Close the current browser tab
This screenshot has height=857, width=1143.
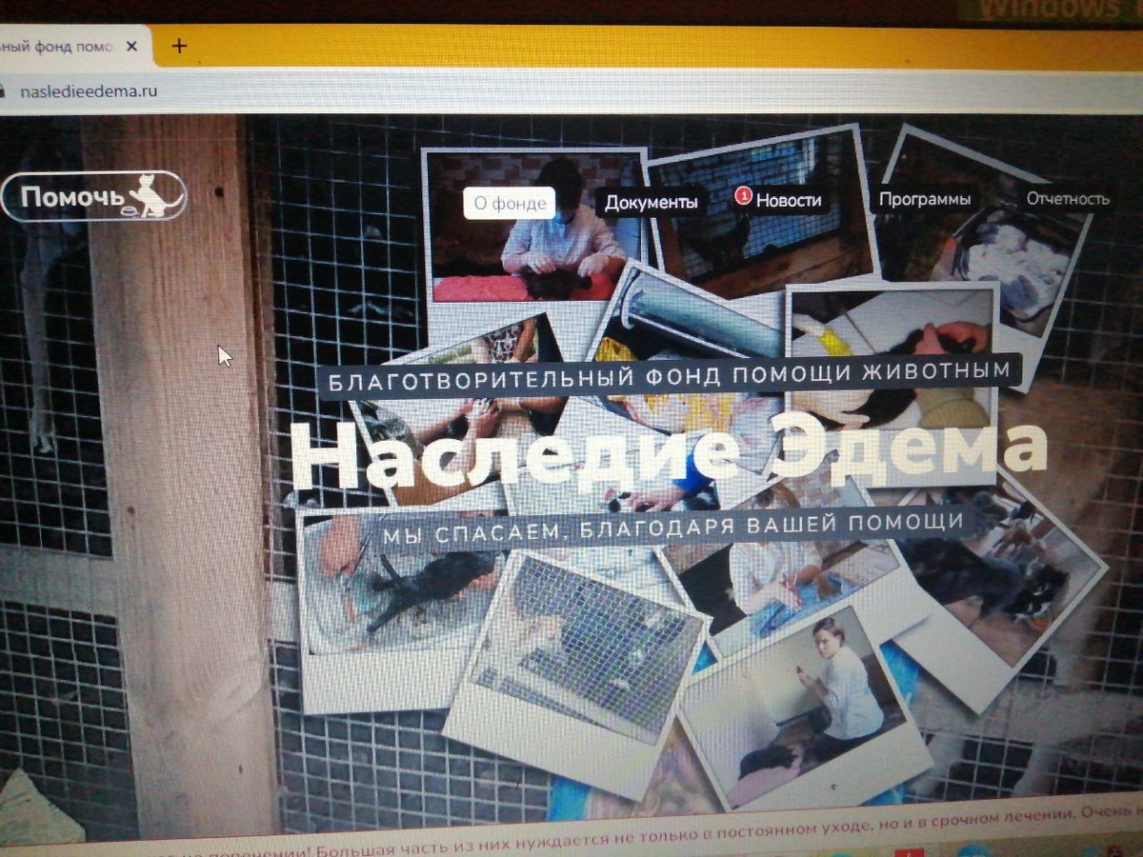(x=131, y=46)
